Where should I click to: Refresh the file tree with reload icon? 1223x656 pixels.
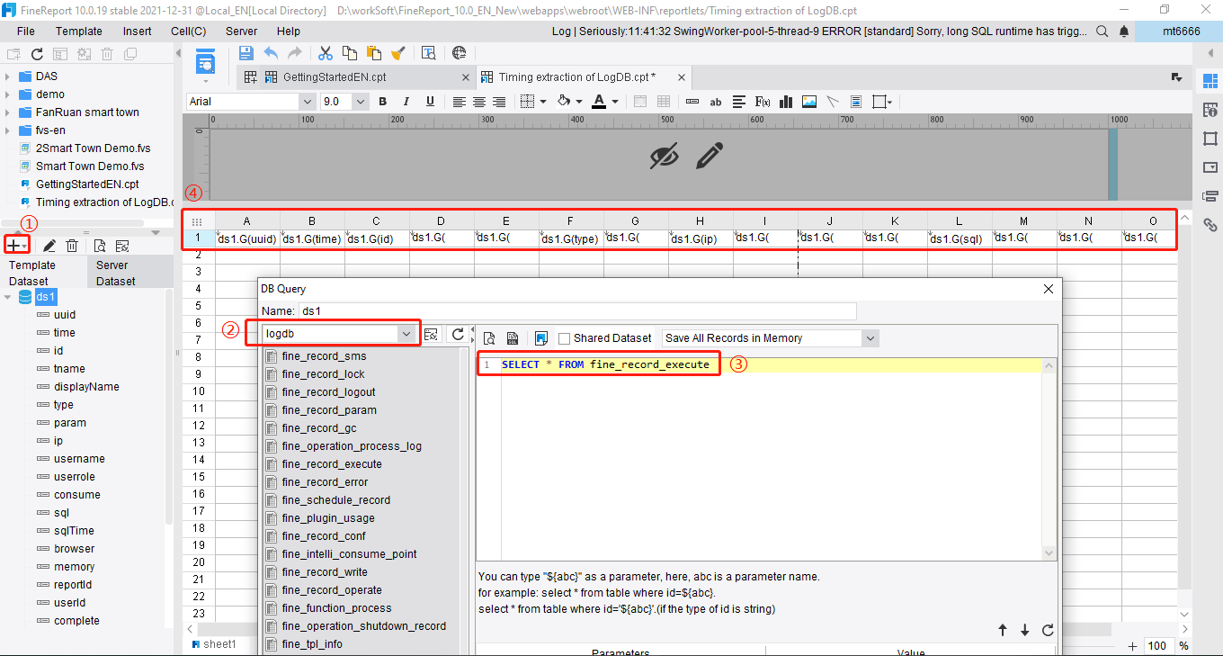37,54
